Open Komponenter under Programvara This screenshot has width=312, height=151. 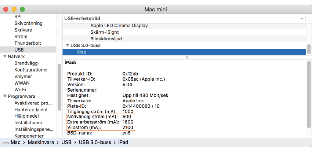[29, 136]
